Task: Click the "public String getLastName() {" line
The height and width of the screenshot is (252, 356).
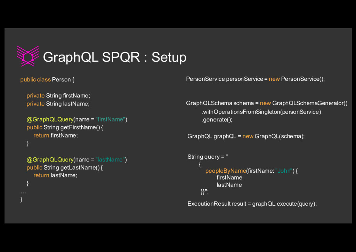Action: (65, 168)
